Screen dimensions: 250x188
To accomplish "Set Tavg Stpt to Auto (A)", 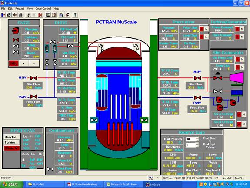I will click(x=237, y=67).
